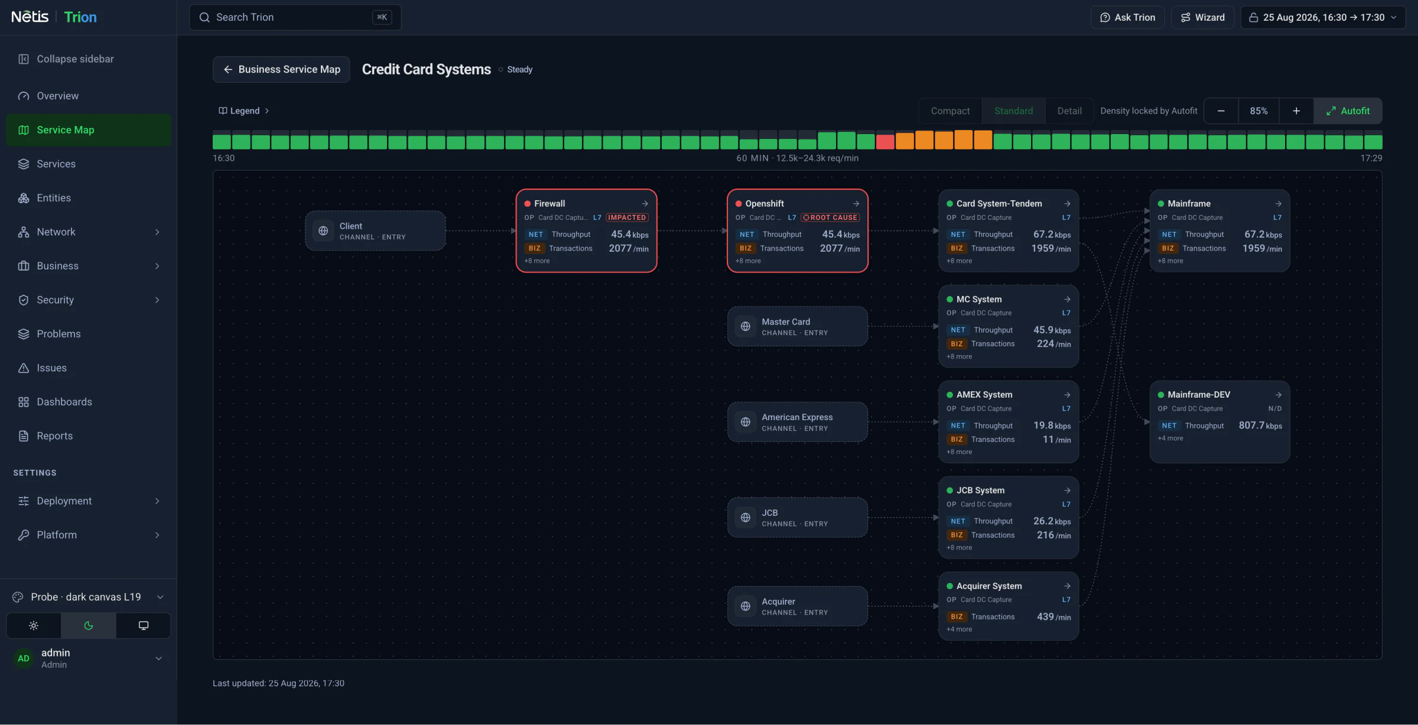
Task: Open the date time range dropdown
Action: tap(1323, 18)
